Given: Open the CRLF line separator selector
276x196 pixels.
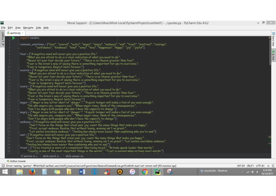Looking at the screenshot, I should point(250,165).
